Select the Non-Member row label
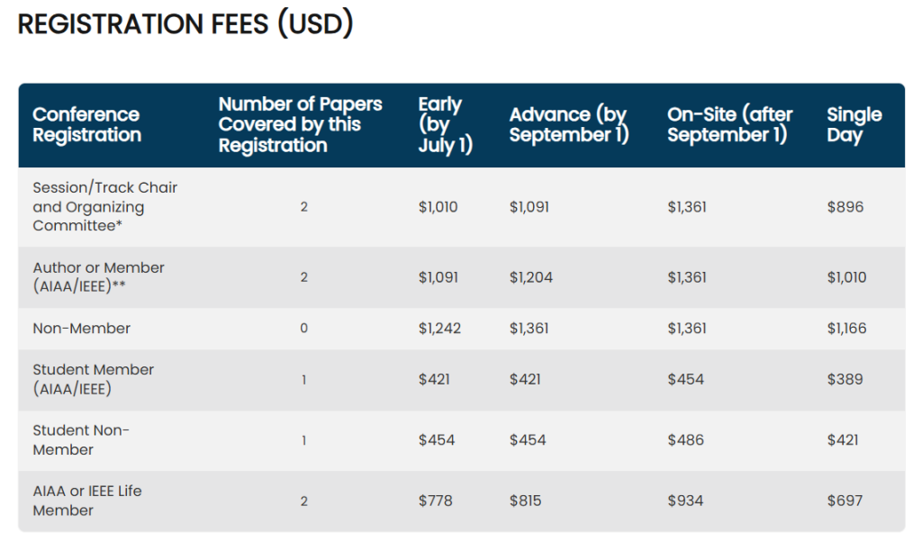Viewport: 922px width, 542px height. 81,329
